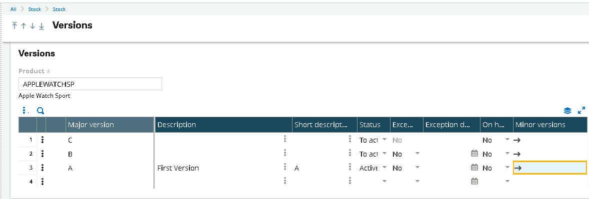Screen dimensions: 589x199
Task: Select row number 3
Action: (28, 168)
